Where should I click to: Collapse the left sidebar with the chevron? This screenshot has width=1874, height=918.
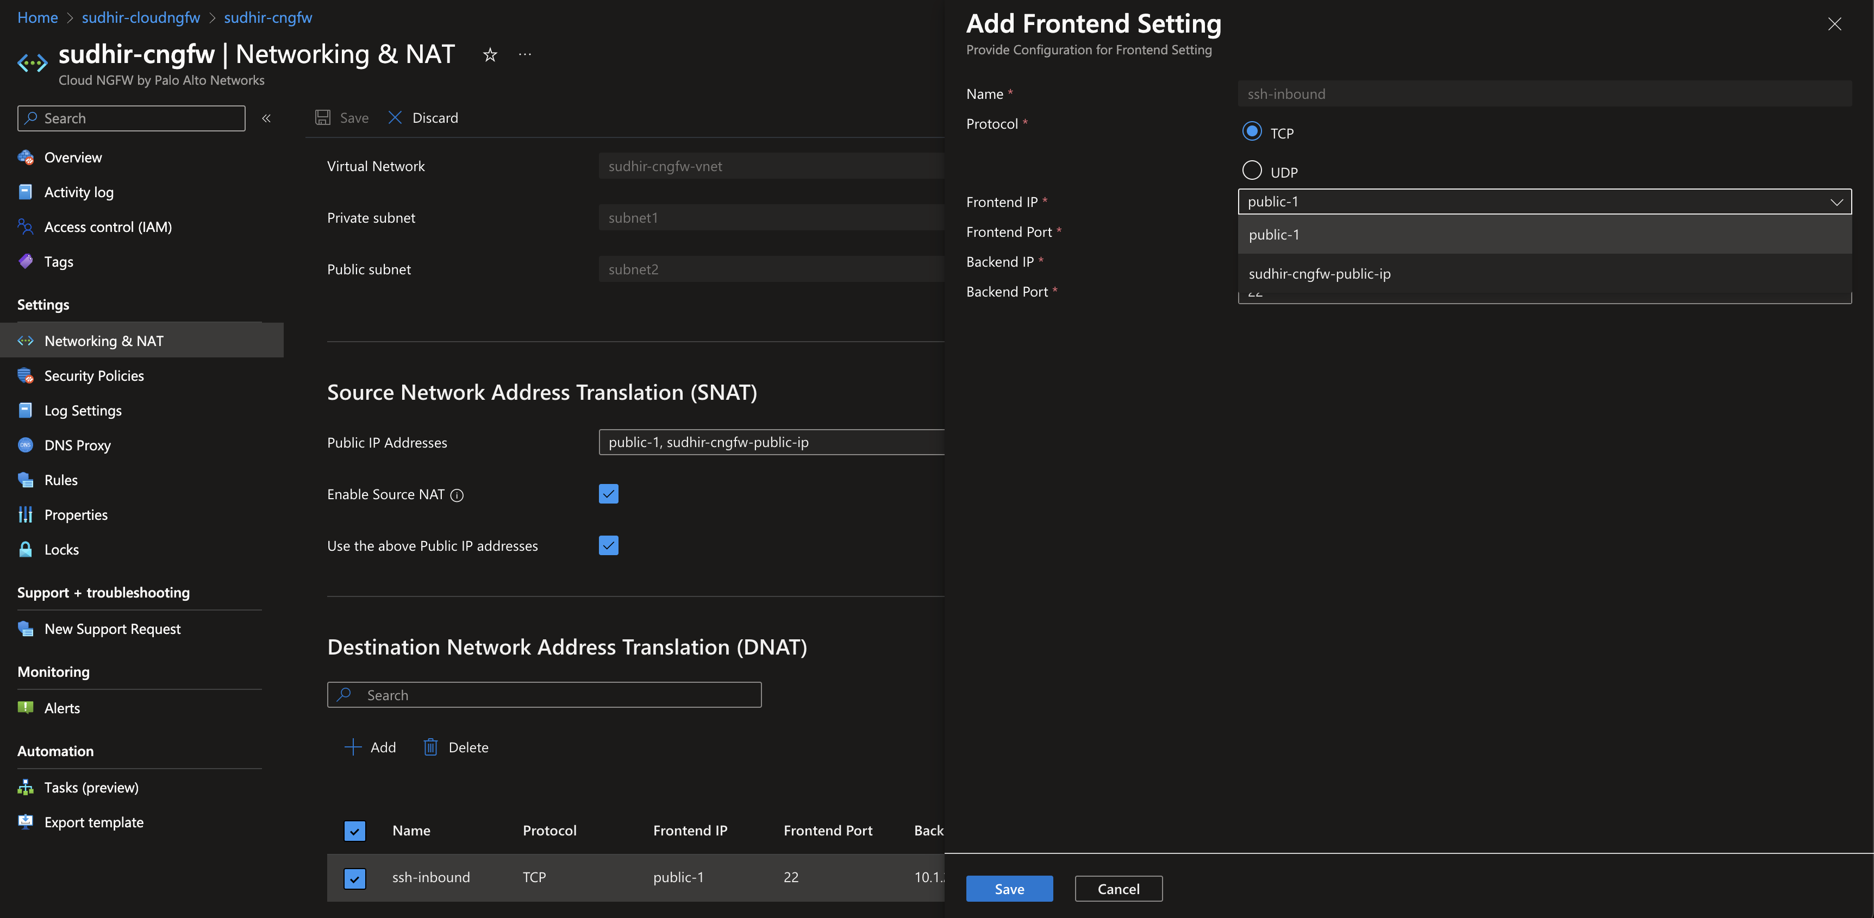point(266,118)
